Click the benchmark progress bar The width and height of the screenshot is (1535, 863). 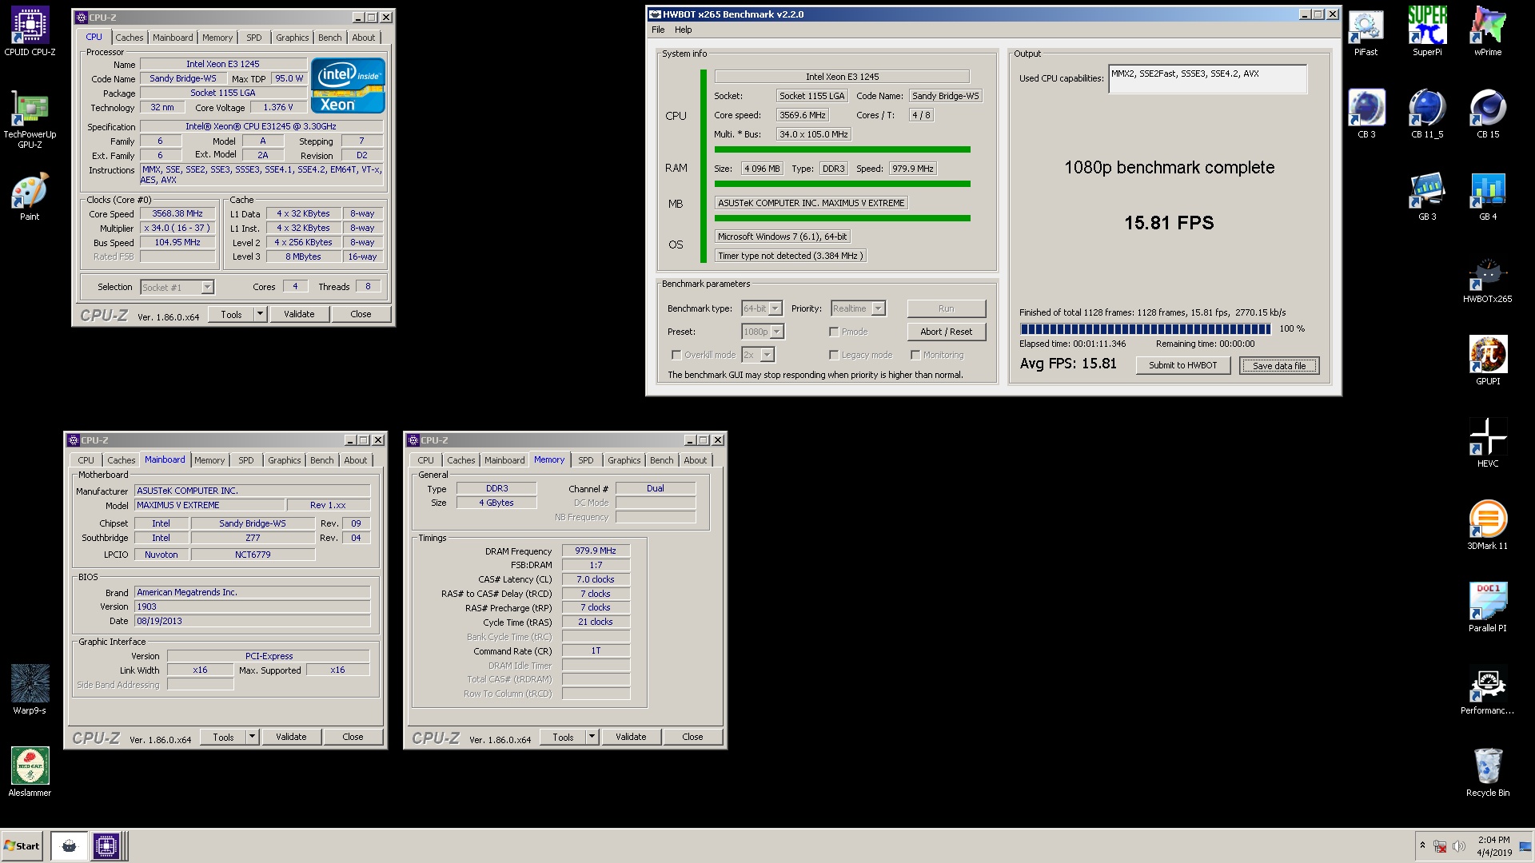[x=1145, y=328]
